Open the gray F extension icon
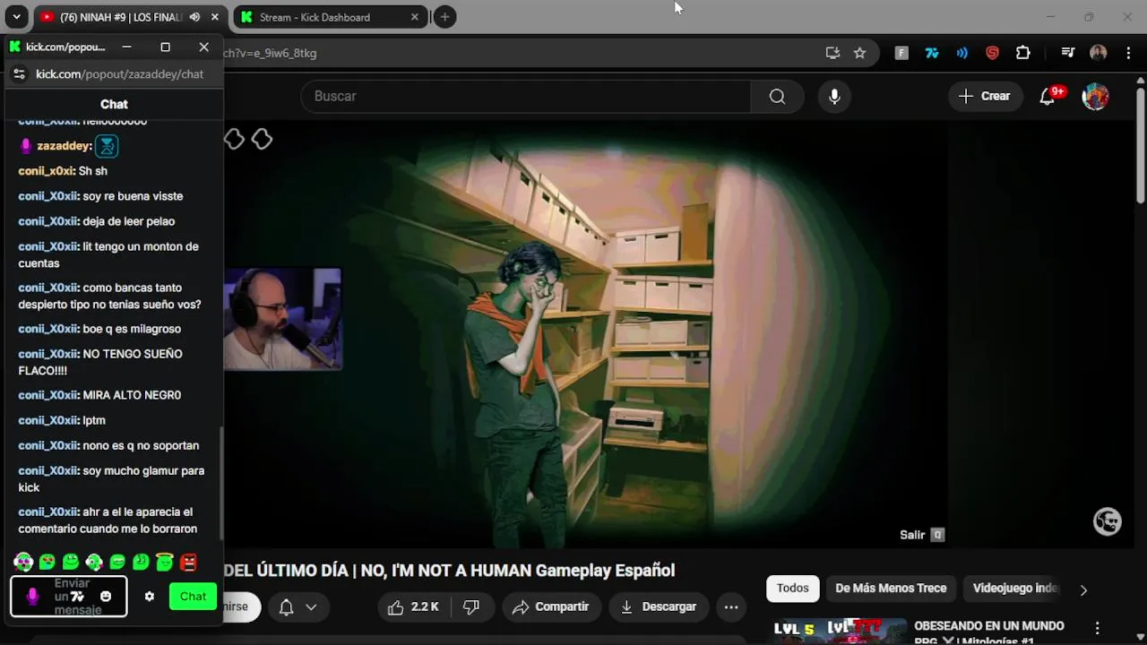This screenshot has width=1147, height=645. pos(901,53)
